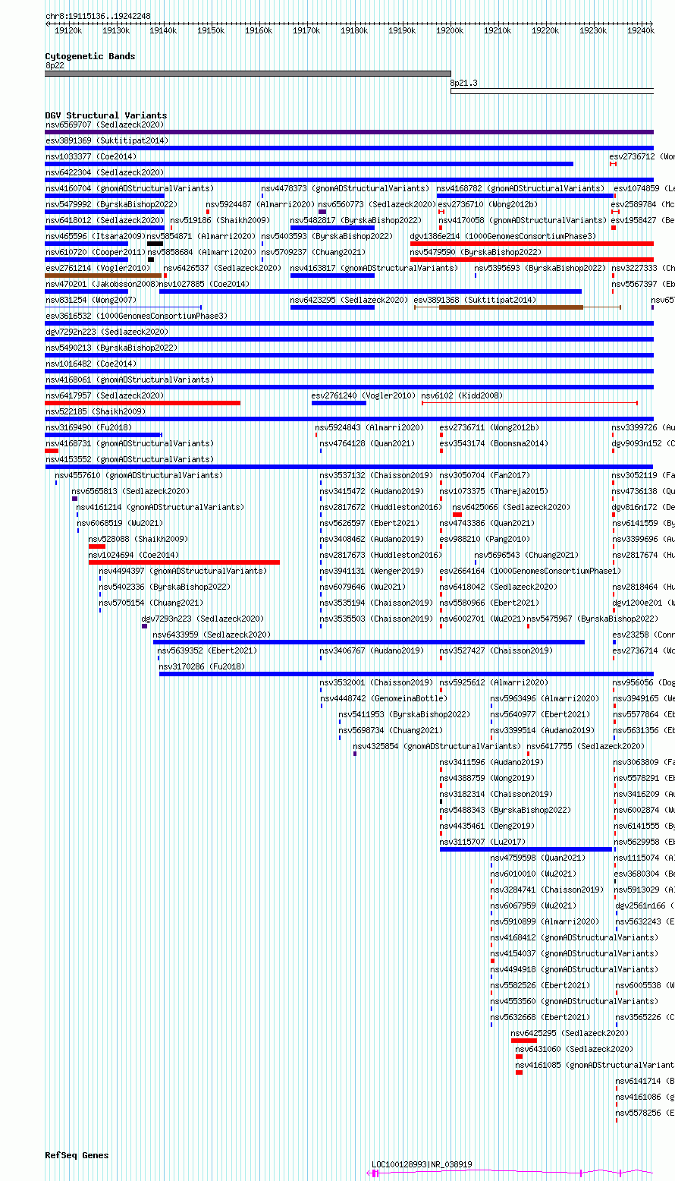Image resolution: width=675 pixels, height=1181 pixels.
Task: Select the Cytogenetic Bands track heading
Action: [90, 56]
